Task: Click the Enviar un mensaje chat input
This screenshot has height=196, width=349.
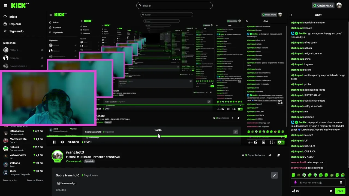Action: [318, 182]
